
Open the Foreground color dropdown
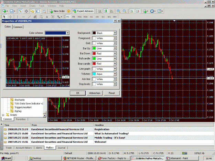[x=115, y=38]
